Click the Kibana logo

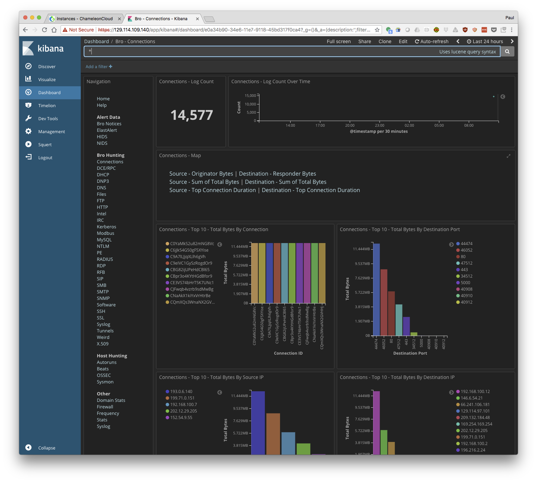pos(43,48)
